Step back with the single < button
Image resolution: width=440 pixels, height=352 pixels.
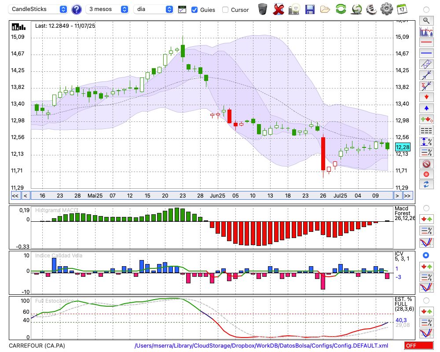coord(26,196)
